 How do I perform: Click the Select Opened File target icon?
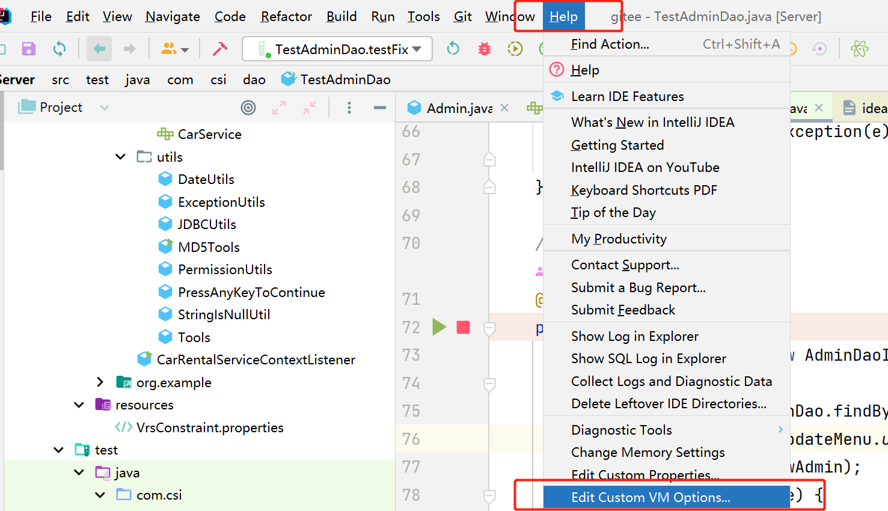pos(248,108)
